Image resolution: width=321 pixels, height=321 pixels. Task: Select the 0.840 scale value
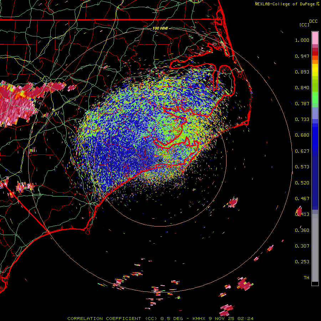click(302, 88)
